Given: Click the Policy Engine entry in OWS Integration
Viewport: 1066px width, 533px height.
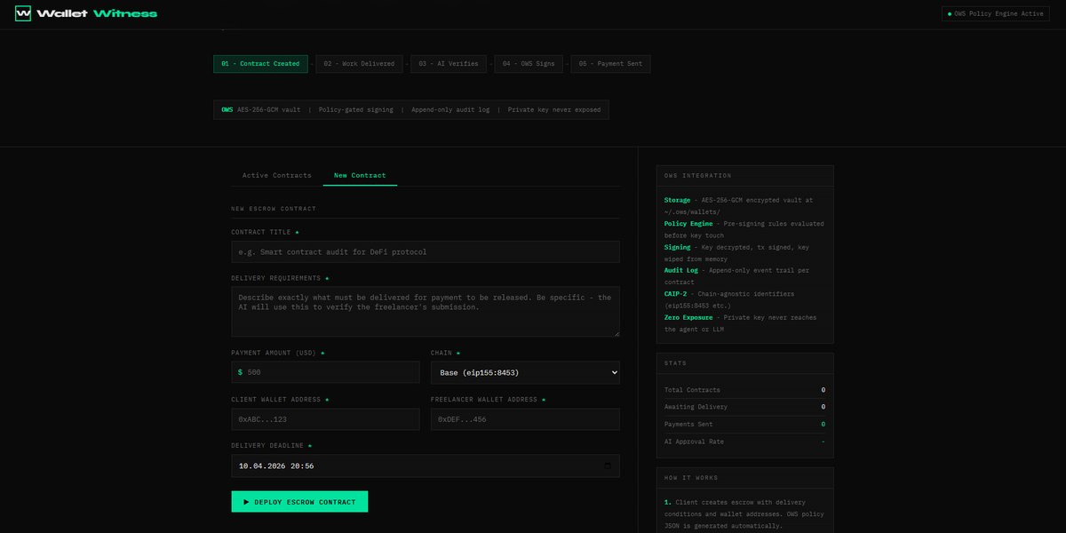Looking at the screenshot, I should point(744,229).
